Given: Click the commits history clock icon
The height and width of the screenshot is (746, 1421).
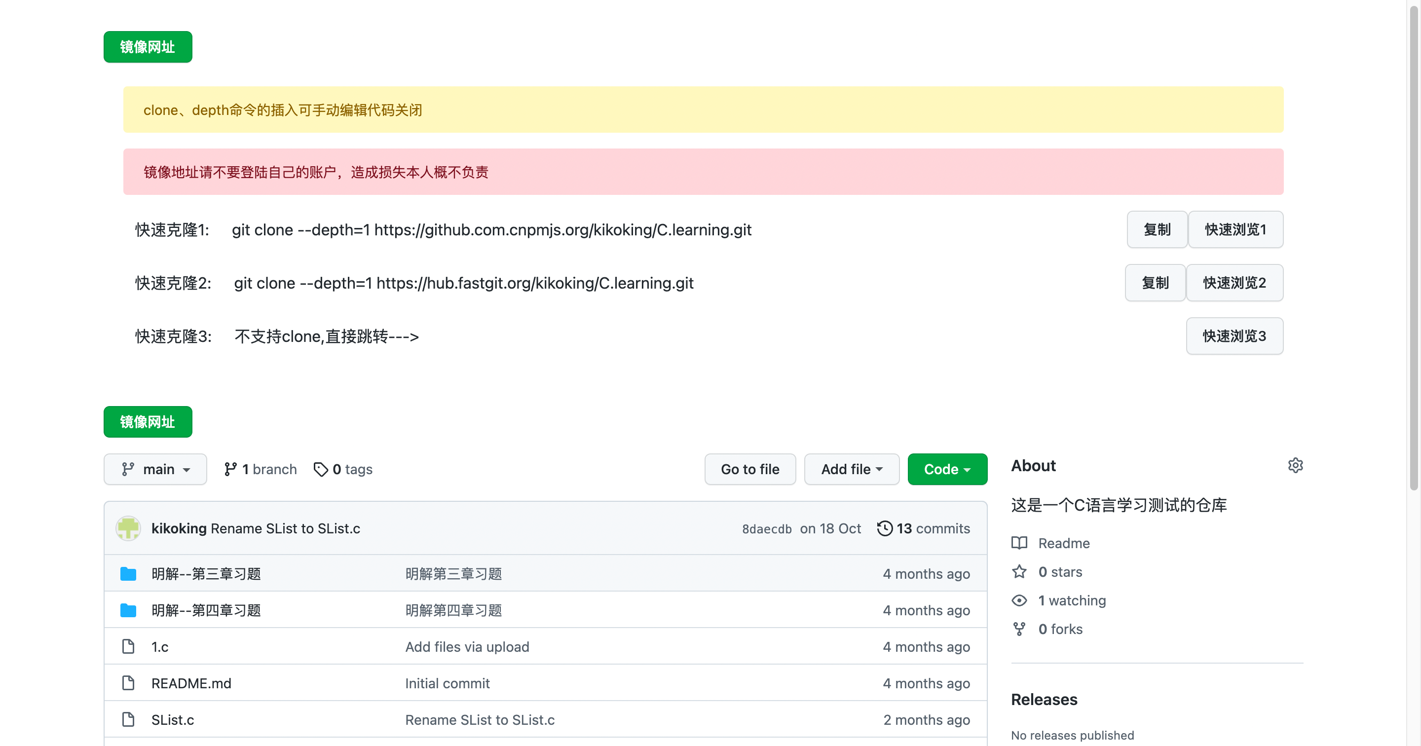Looking at the screenshot, I should (x=884, y=528).
